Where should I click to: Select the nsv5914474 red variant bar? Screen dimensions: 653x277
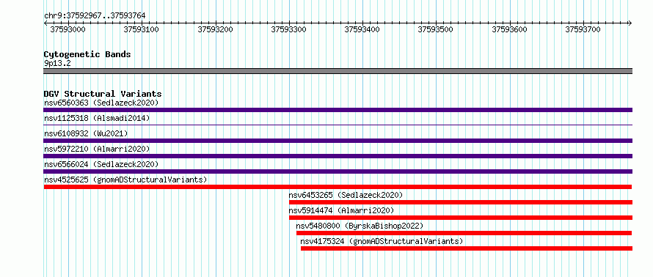461,218
